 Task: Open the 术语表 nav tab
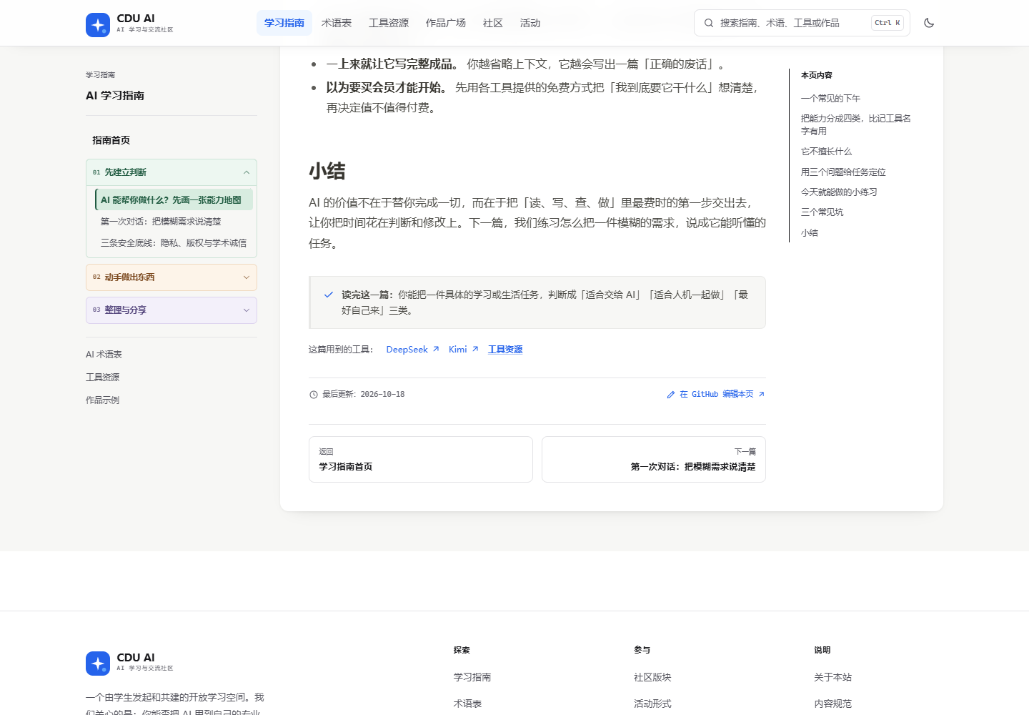[x=337, y=23]
